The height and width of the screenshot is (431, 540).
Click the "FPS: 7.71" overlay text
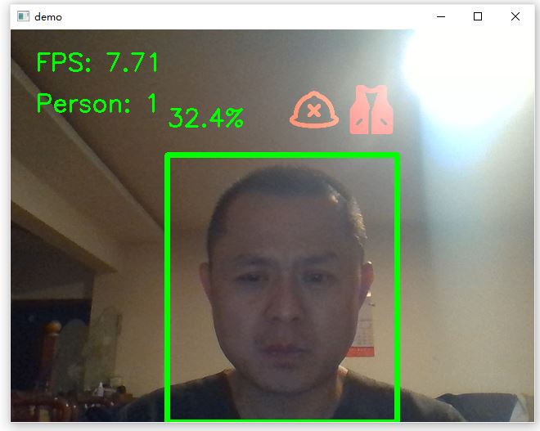pyautogui.click(x=97, y=62)
